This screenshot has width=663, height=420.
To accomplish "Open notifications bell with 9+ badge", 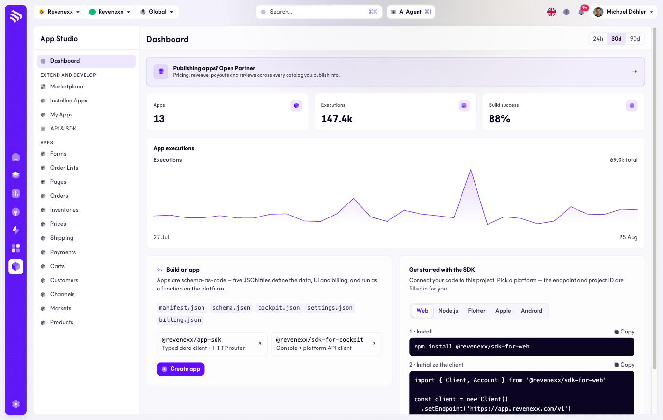I will click(581, 12).
